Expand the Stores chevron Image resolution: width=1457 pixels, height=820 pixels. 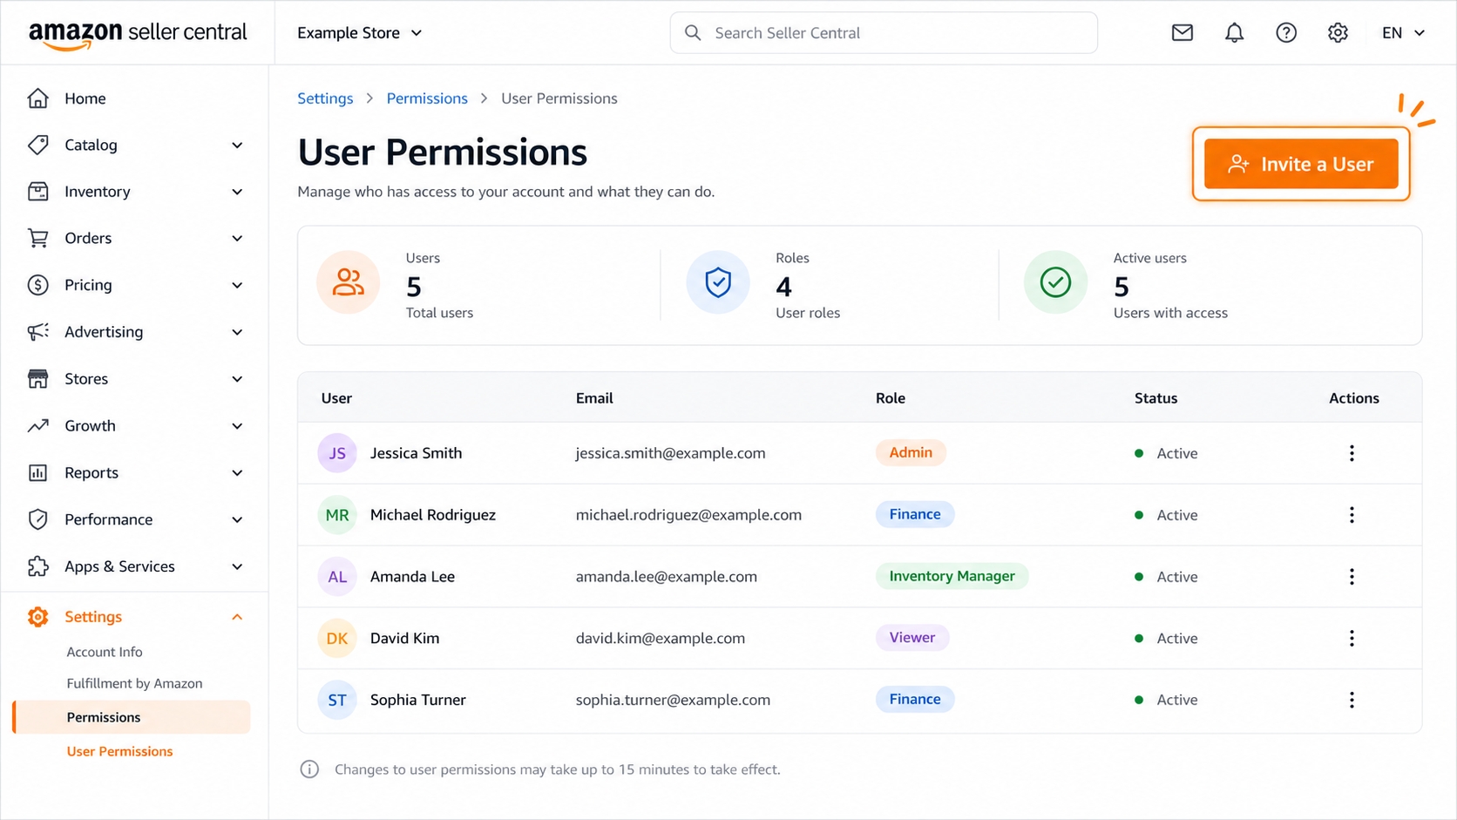point(237,379)
